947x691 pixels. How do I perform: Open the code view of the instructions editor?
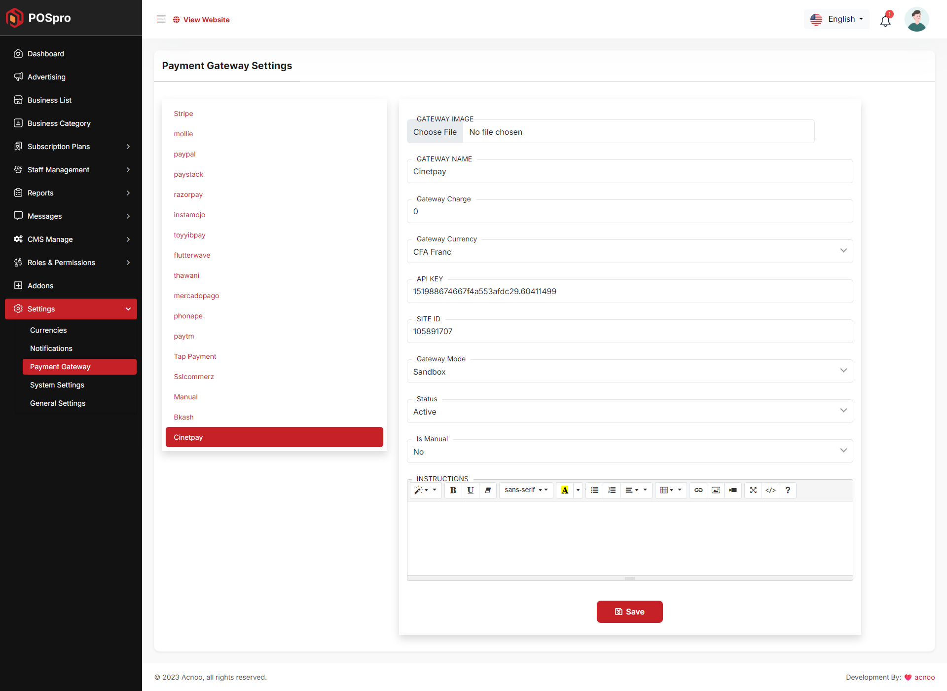pyautogui.click(x=770, y=490)
